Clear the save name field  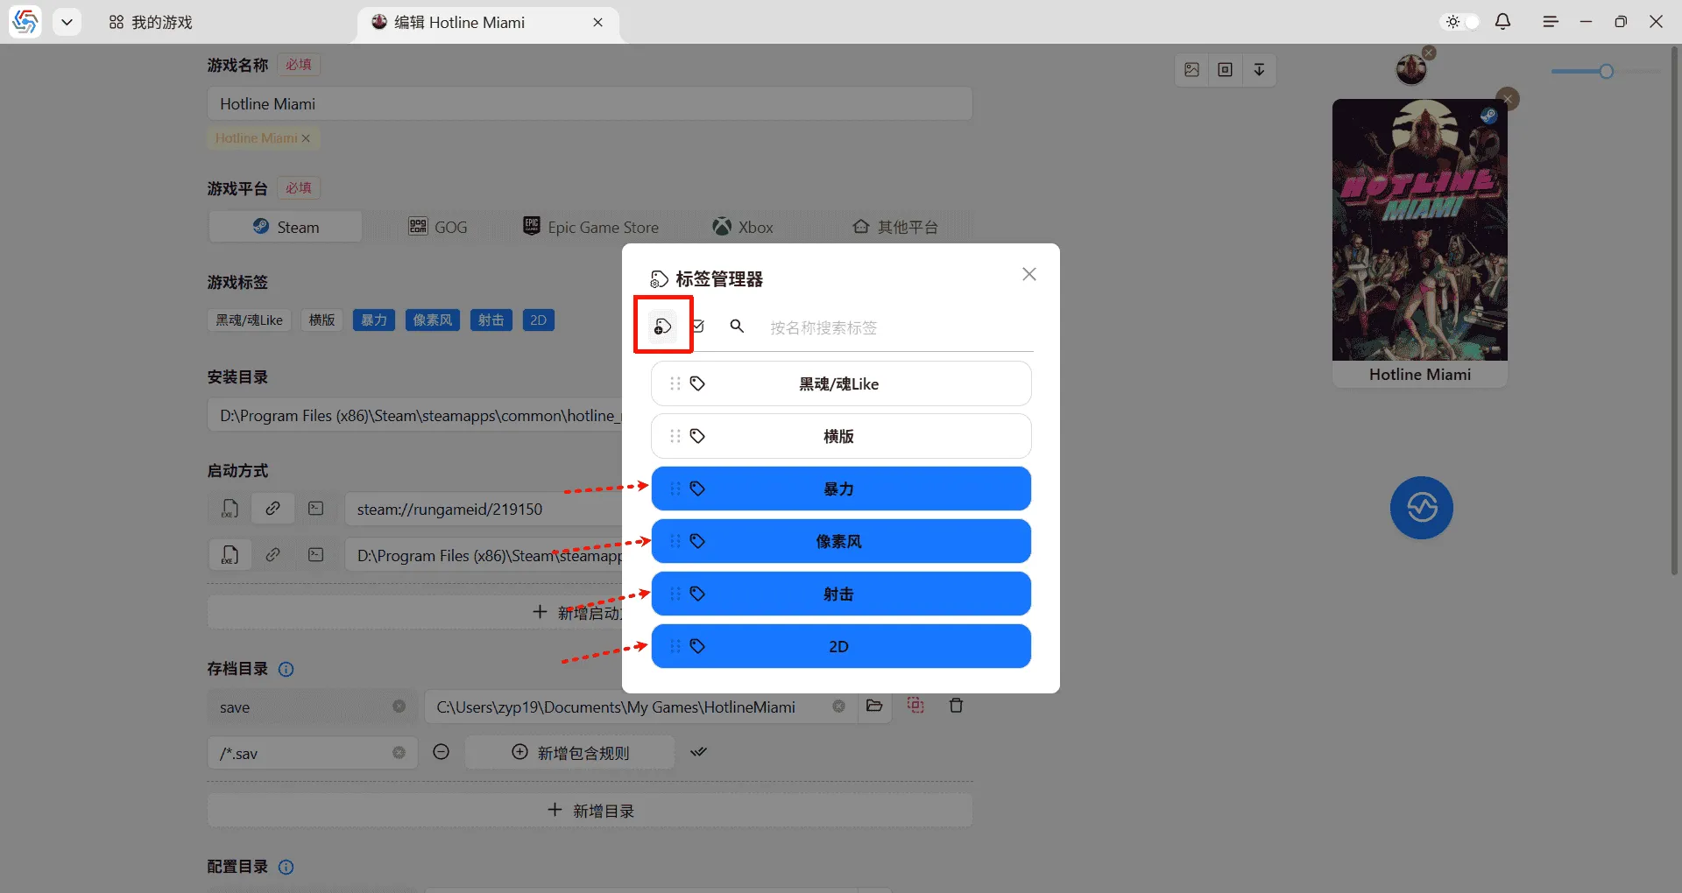399,707
